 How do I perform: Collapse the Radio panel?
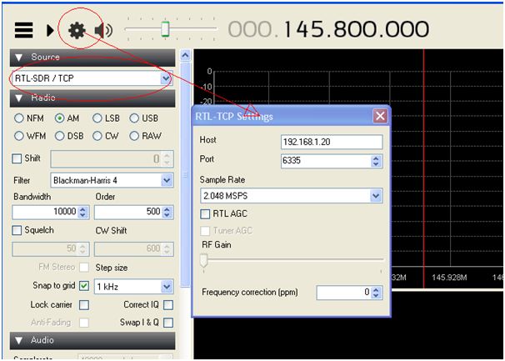click(x=19, y=98)
